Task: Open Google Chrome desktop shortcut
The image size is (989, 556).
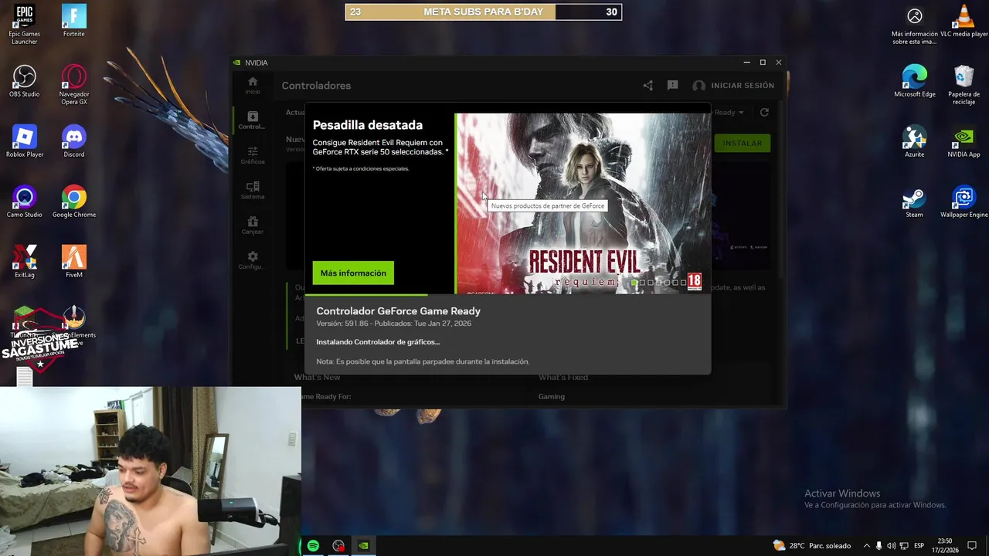Action: (74, 202)
